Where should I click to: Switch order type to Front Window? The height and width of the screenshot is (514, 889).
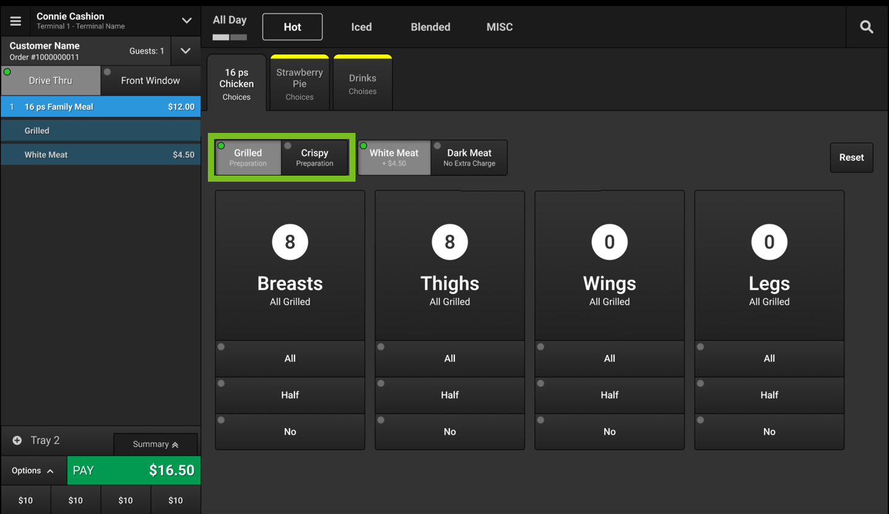(x=150, y=80)
